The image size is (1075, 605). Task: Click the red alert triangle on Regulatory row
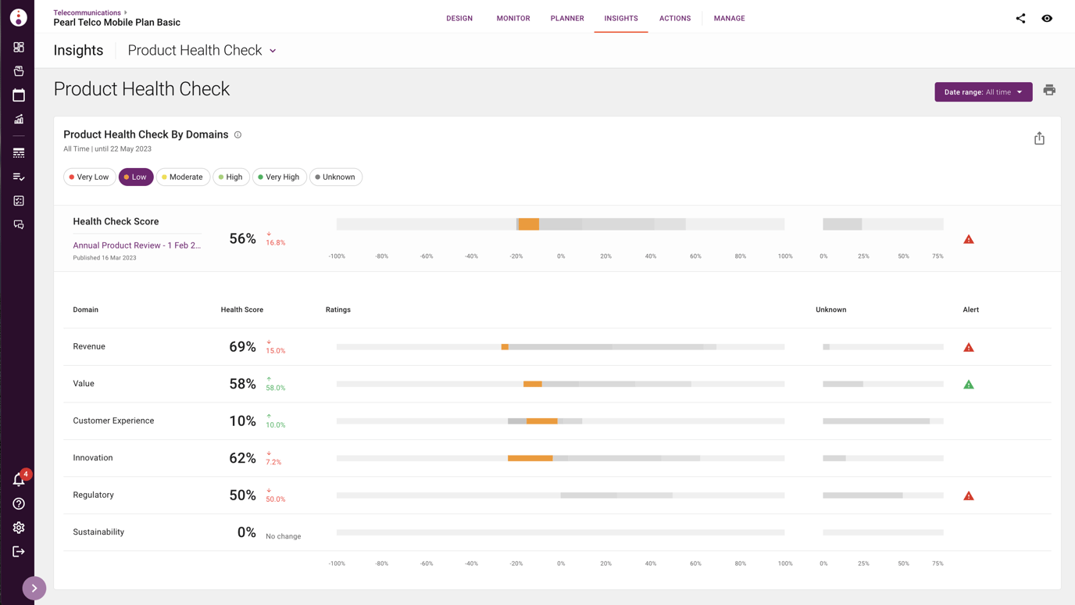(969, 495)
